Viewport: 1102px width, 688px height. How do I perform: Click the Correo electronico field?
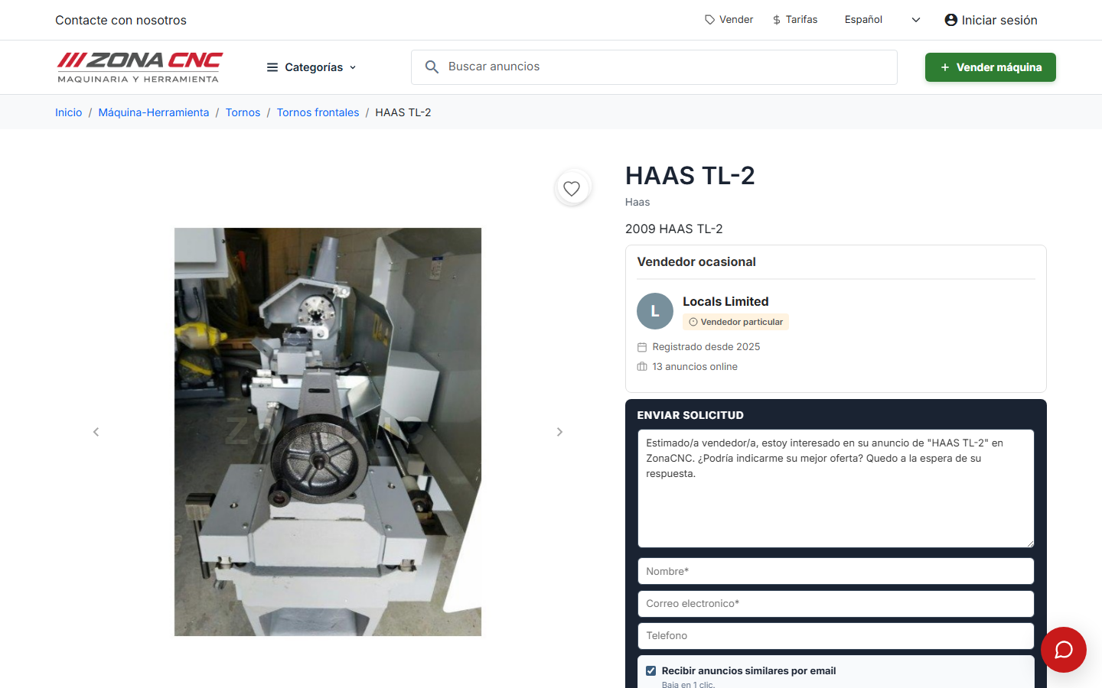click(x=836, y=603)
